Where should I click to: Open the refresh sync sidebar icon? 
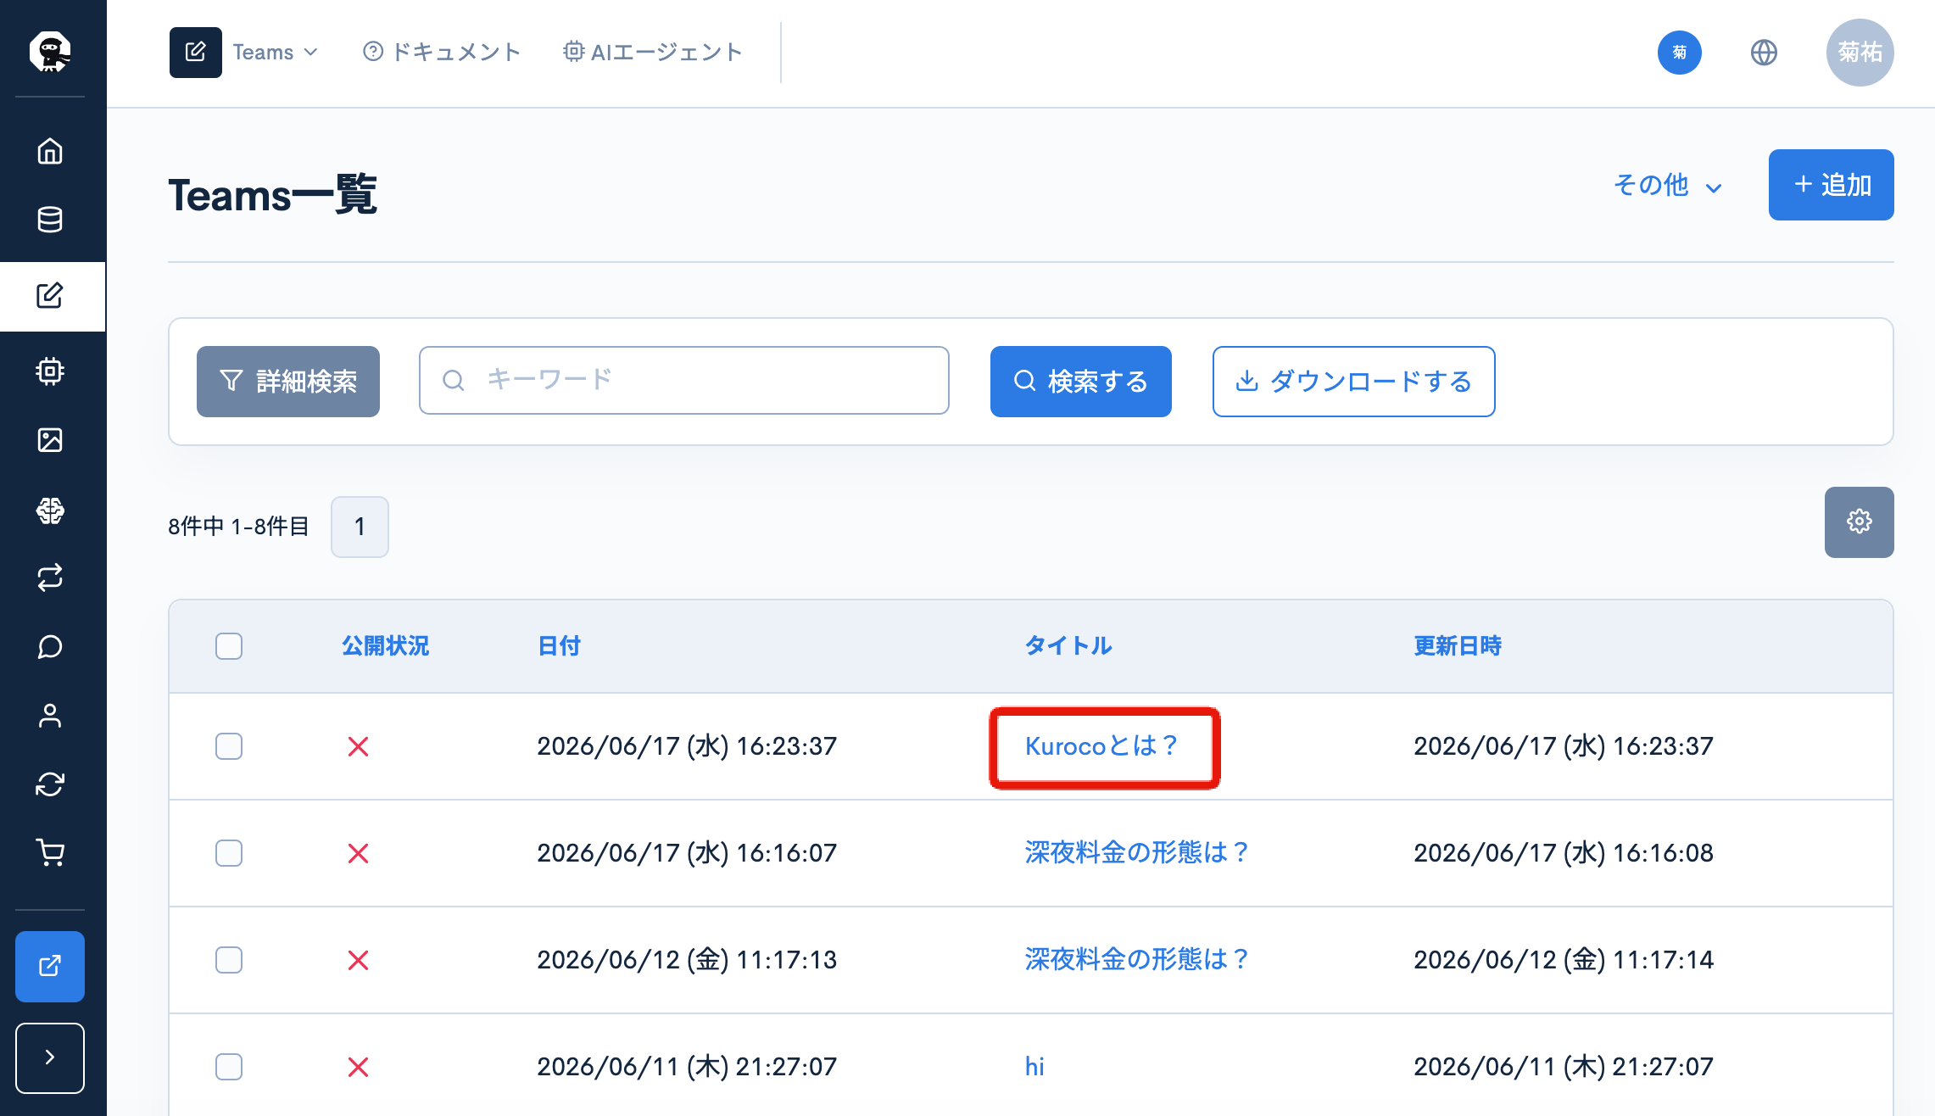50,784
